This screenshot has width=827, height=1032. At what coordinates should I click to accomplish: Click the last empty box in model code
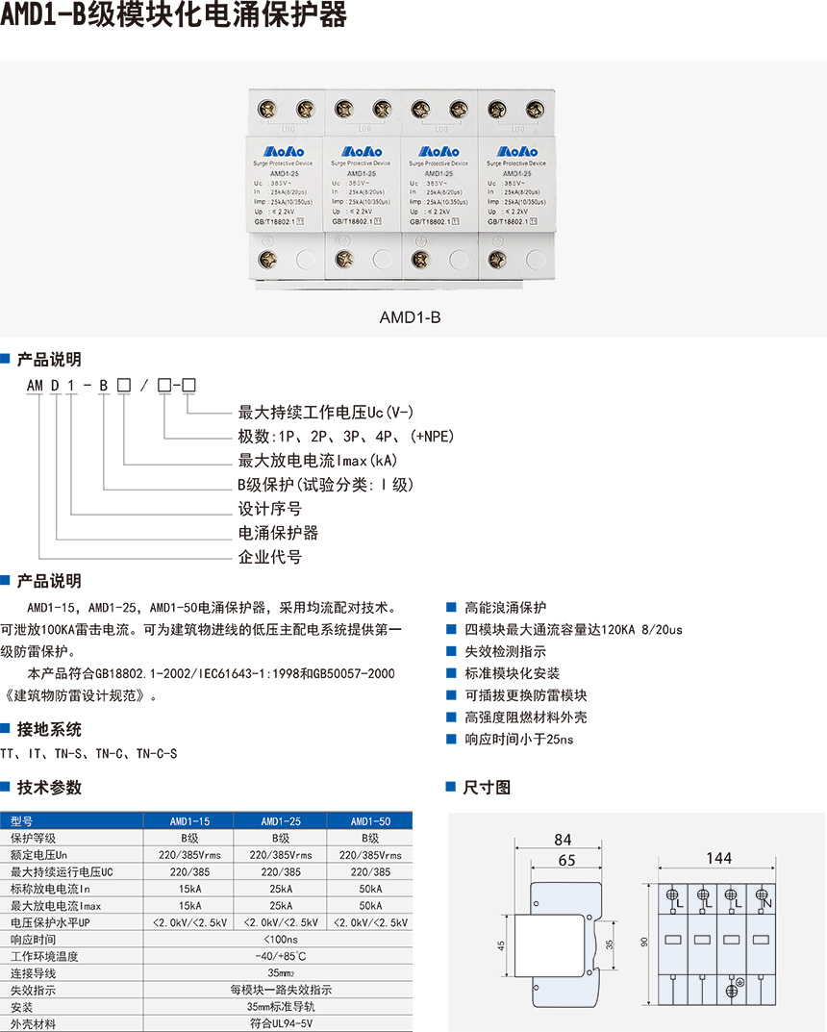189,386
